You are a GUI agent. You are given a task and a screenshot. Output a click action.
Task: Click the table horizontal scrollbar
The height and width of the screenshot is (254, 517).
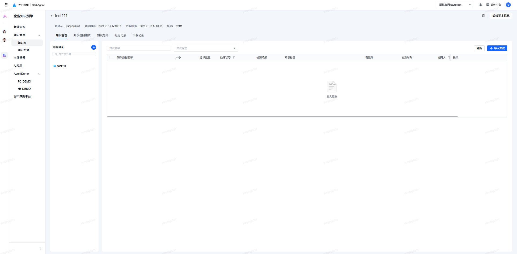tap(282, 117)
